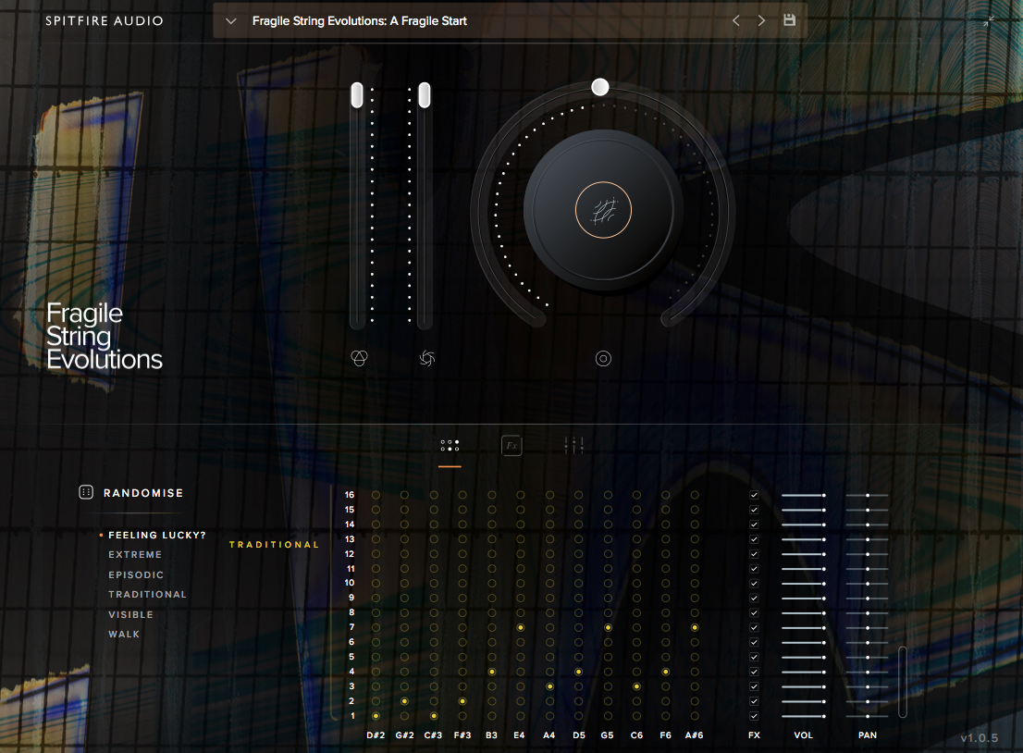
Task: Select the row 1 peg in the D#2 column
Action: coord(376,716)
